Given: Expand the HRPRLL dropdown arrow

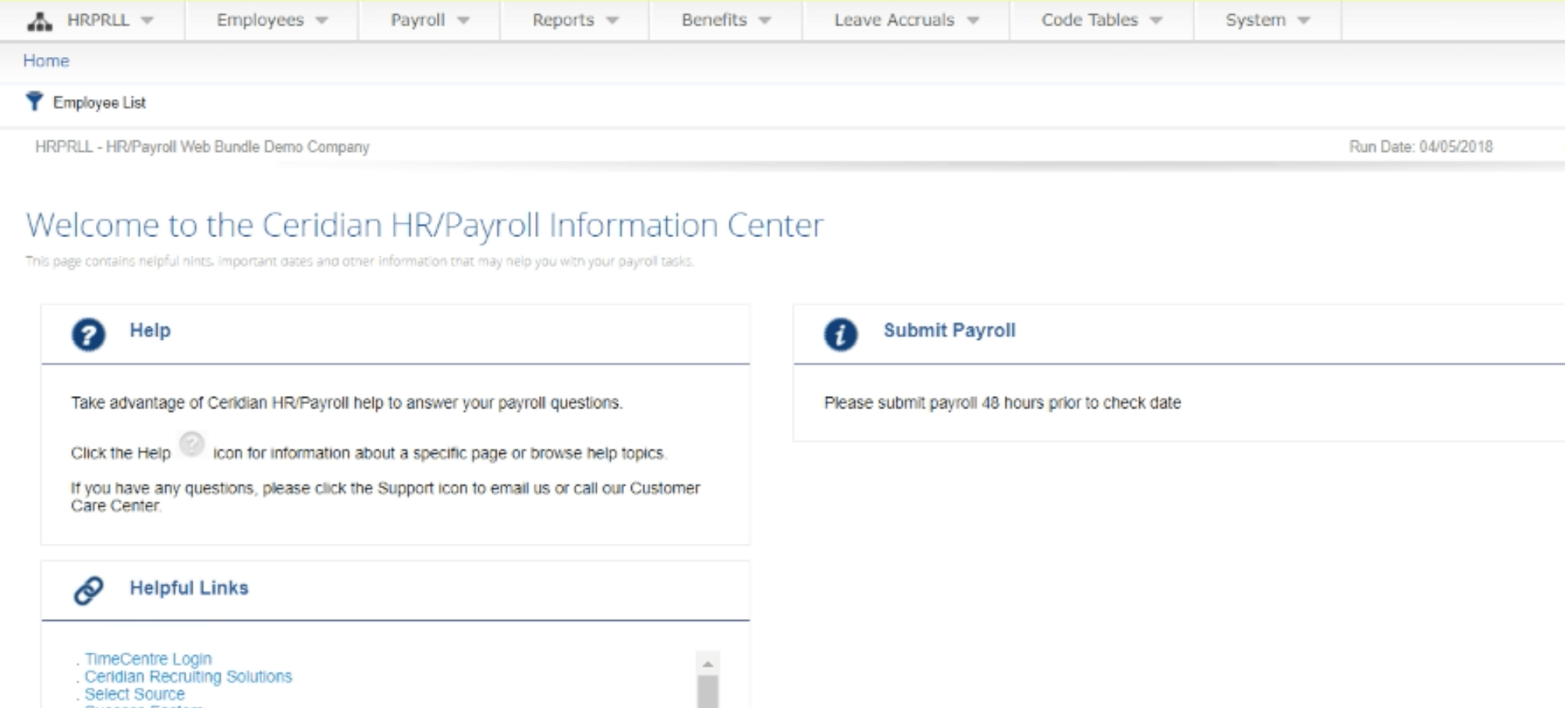Looking at the screenshot, I should coord(147,21).
